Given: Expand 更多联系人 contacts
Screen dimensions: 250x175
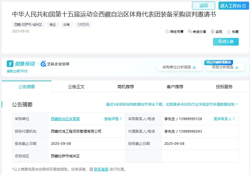Looking at the screenshot, I should coord(224,119).
